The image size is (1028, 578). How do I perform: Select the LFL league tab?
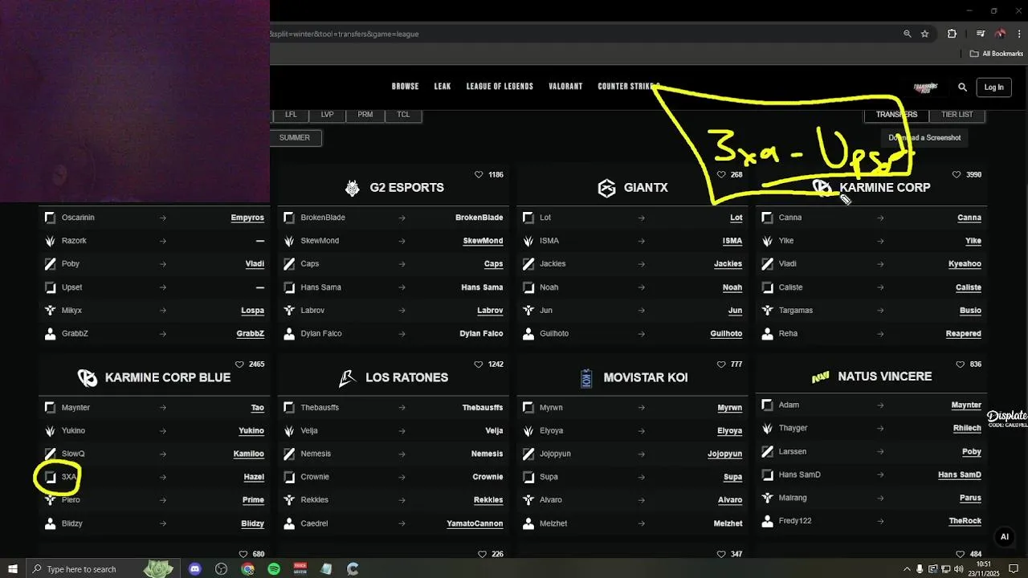[x=291, y=115]
